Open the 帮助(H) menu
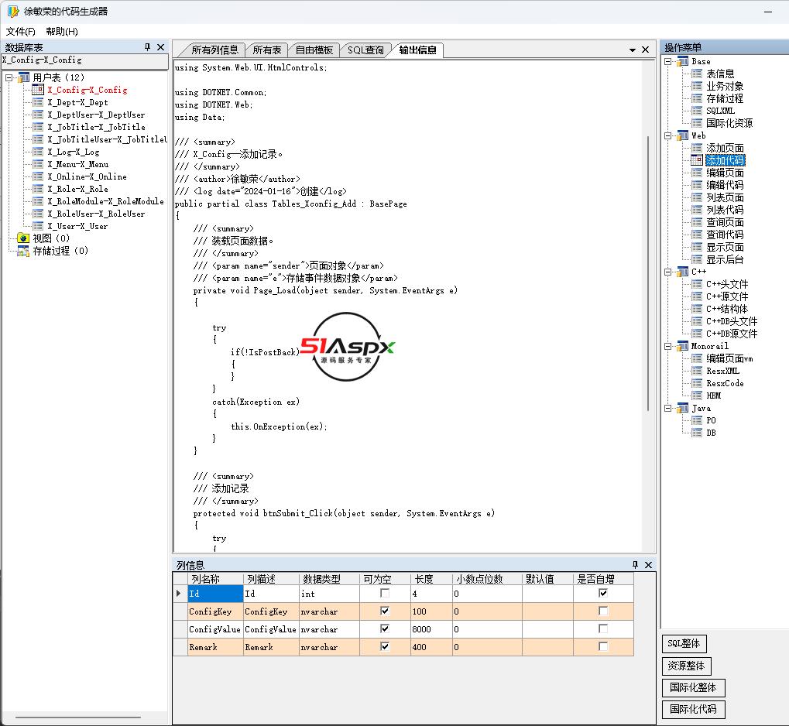Image resolution: width=789 pixels, height=726 pixels. [x=62, y=31]
